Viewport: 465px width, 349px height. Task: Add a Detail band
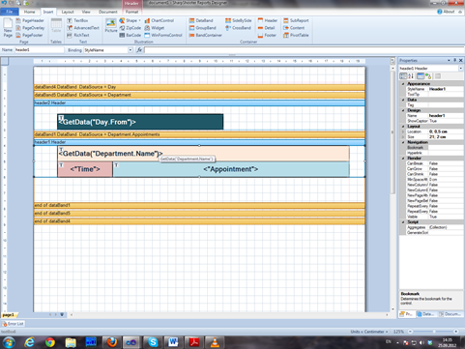pyautogui.click(x=266, y=28)
